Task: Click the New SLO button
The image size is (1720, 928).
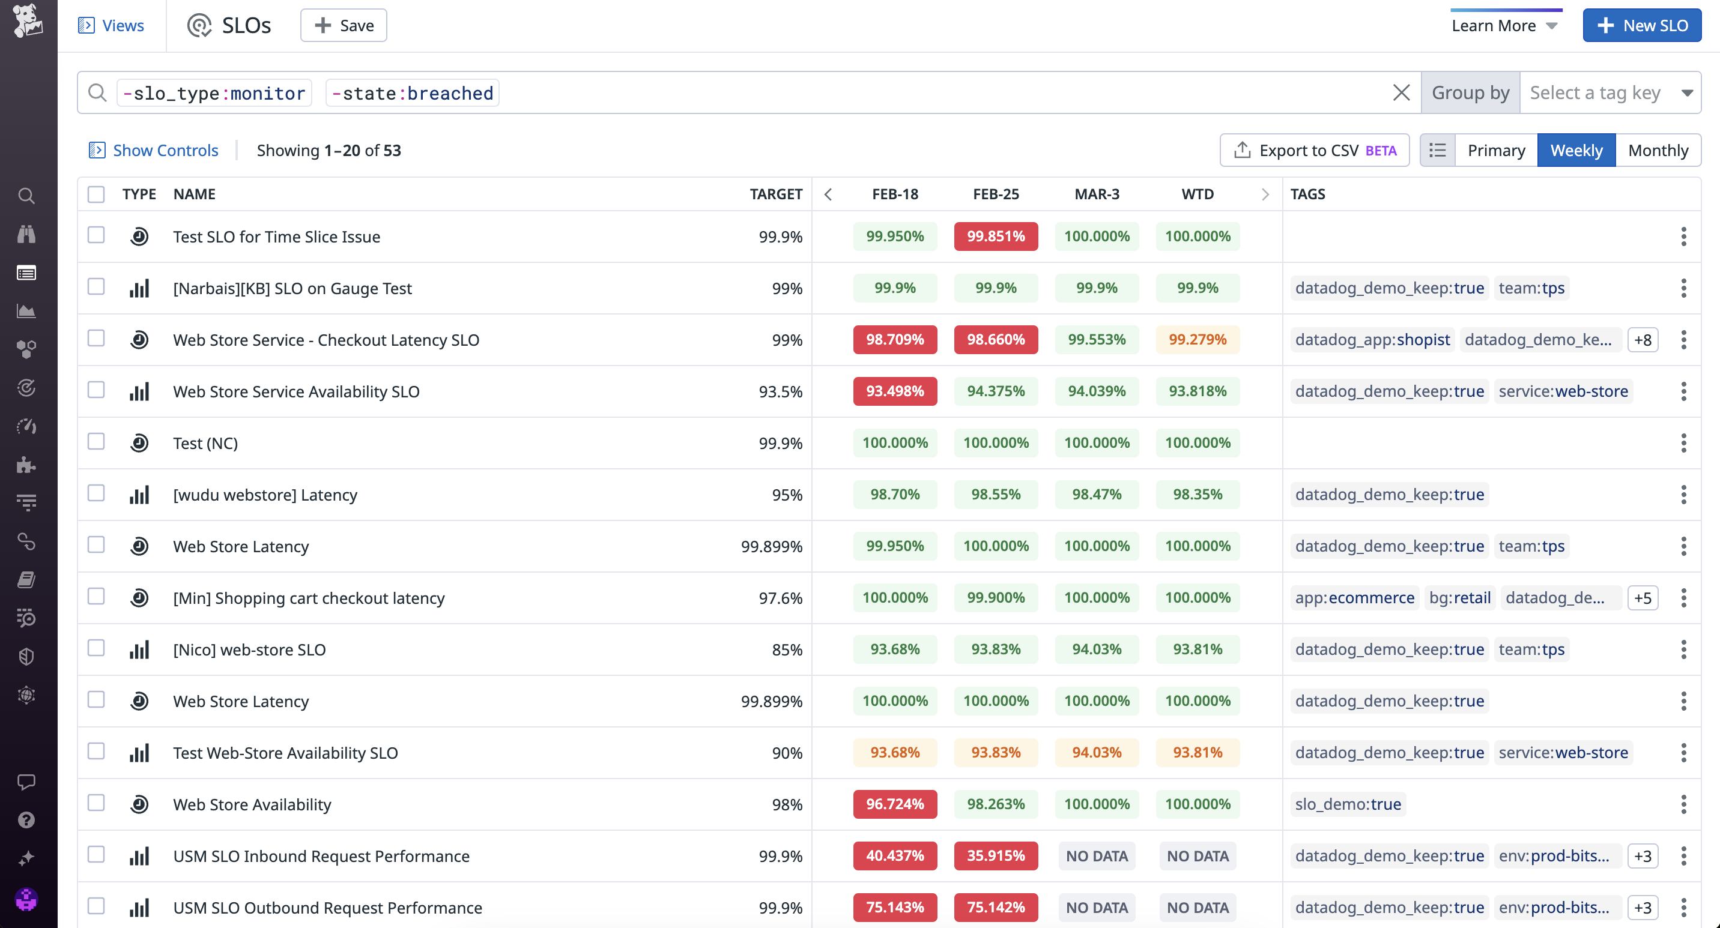Action: 1641,25
